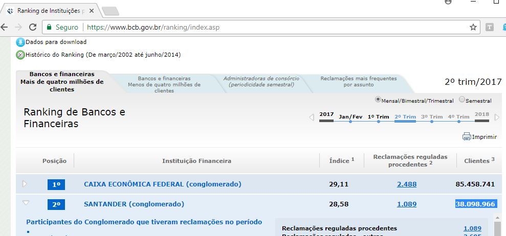
Task: Click the index value 29,11
Action: coord(339,184)
